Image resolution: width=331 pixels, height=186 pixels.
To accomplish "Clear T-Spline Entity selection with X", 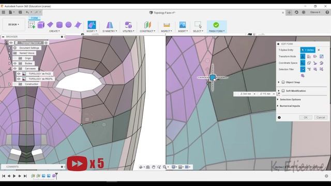I will 319,50.
